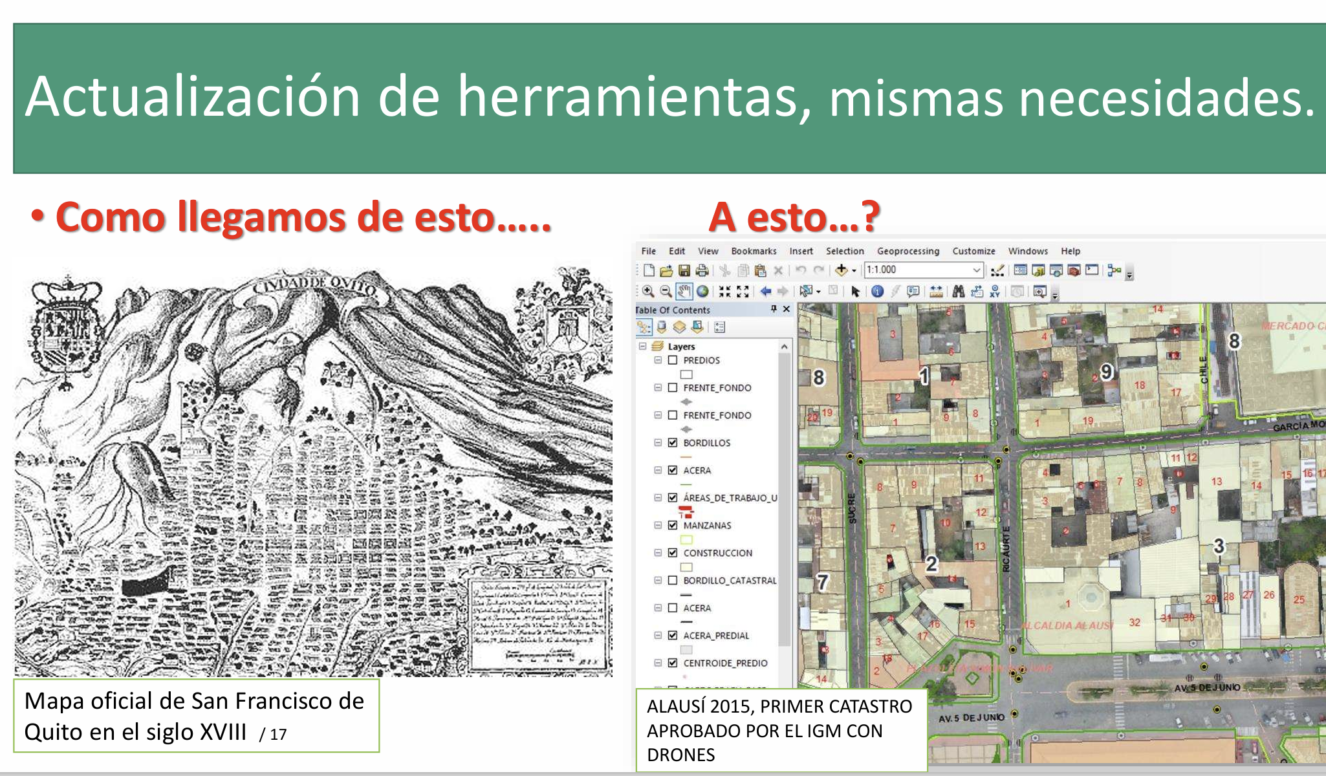Pin the Table Of Contents auto-hide pushpin
This screenshot has width=1326, height=776.
tap(774, 310)
